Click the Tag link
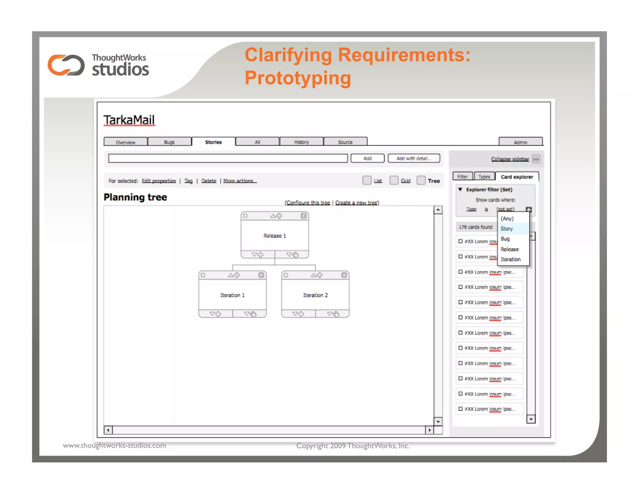The image size is (639, 494). (x=188, y=181)
